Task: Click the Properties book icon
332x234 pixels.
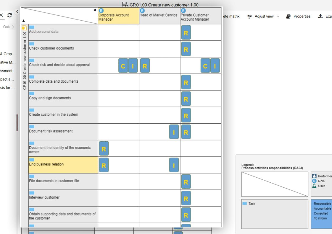Action: 288,17
